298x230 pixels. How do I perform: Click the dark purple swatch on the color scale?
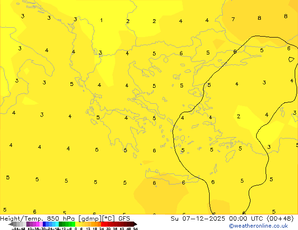(28, 224)
